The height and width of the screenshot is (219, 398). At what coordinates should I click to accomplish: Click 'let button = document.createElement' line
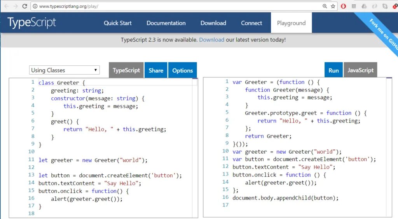pos(110,175)
